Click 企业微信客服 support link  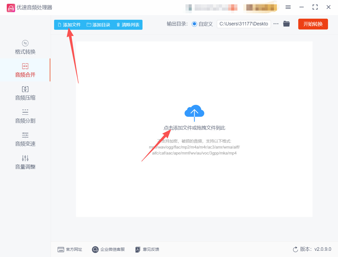point(108,249)
